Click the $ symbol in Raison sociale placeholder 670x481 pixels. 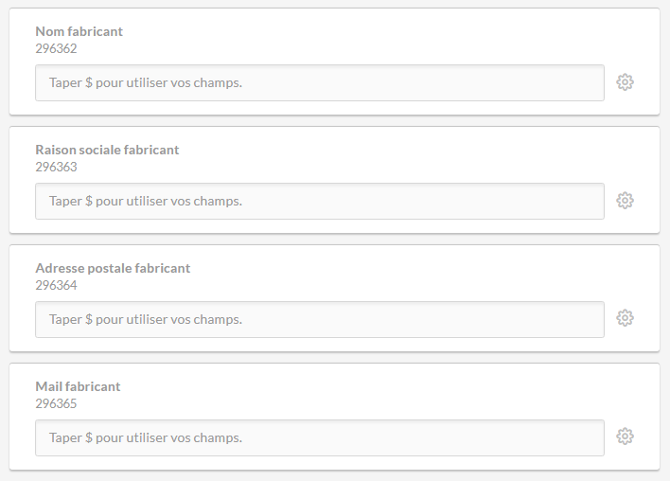[x=89, y=201]
